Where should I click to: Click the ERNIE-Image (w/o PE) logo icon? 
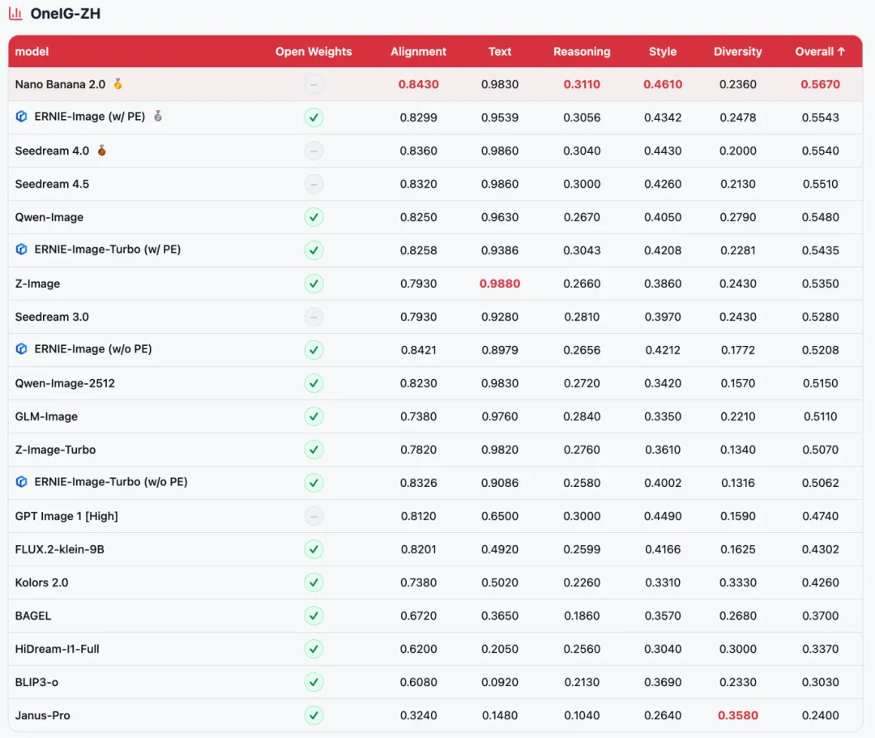(x=22, y=349)
